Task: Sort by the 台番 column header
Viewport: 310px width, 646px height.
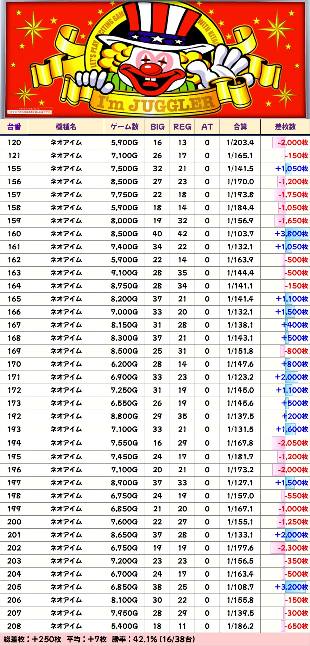Action: (x=14, y=127)
